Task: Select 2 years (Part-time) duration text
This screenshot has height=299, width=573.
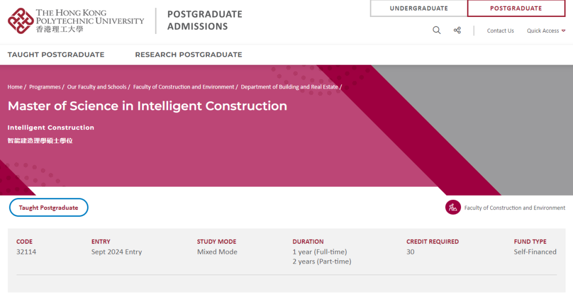Action: coord(322,261)
